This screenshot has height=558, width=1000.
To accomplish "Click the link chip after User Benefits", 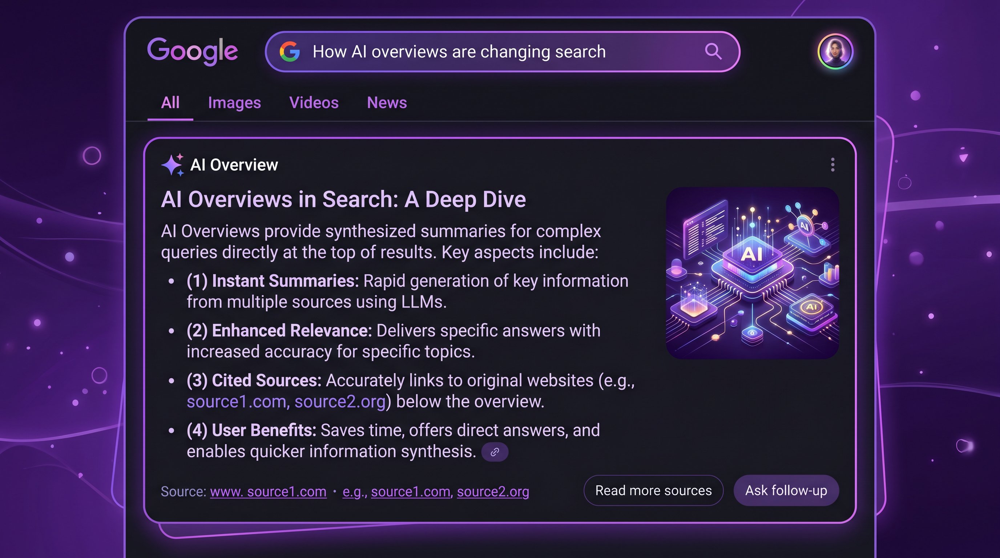I will point(495,452).
